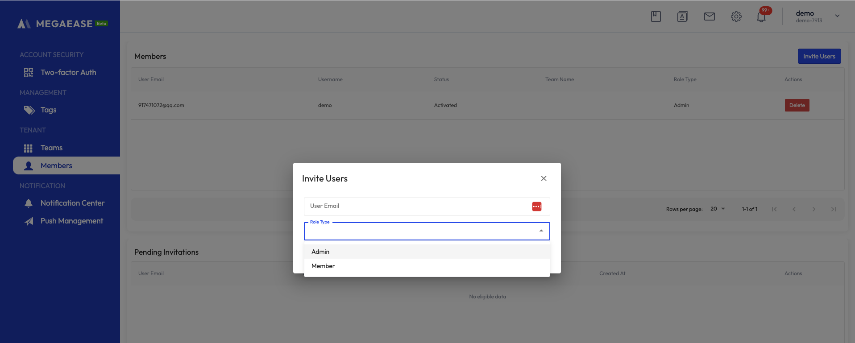
Task: Navigate to Teams in sidebar
Action: point(51,148)
